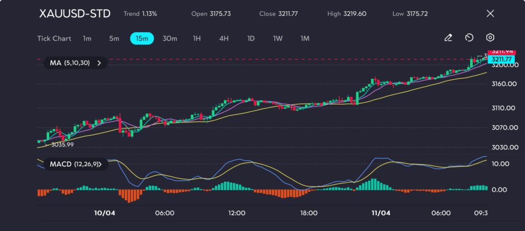The image size is (525, 231).
Task: Open the drawing pencil tool
Action: point(448,38)
